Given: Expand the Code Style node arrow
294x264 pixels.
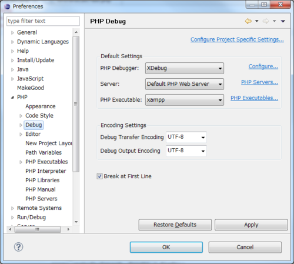Looking at the screenshot, I should tap(21, 116).
